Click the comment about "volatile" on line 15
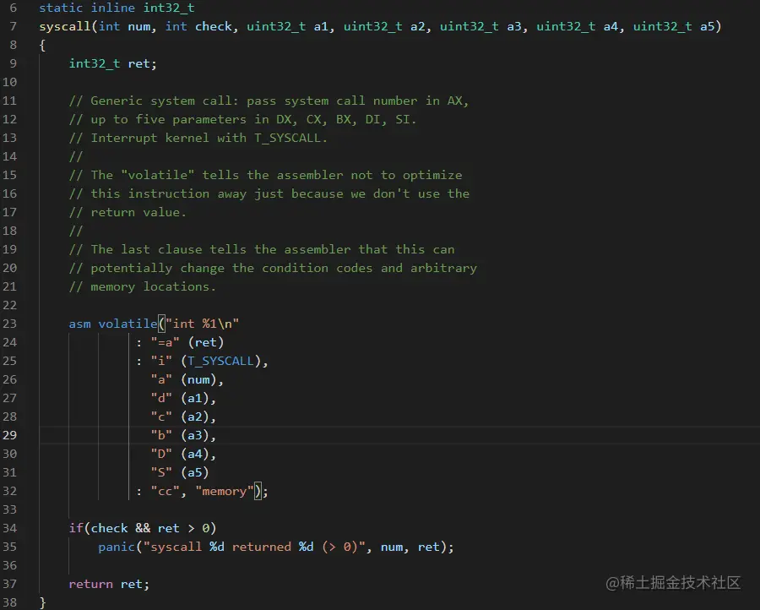The height and width of the screenshot is (610, 760). pos(266,175)
